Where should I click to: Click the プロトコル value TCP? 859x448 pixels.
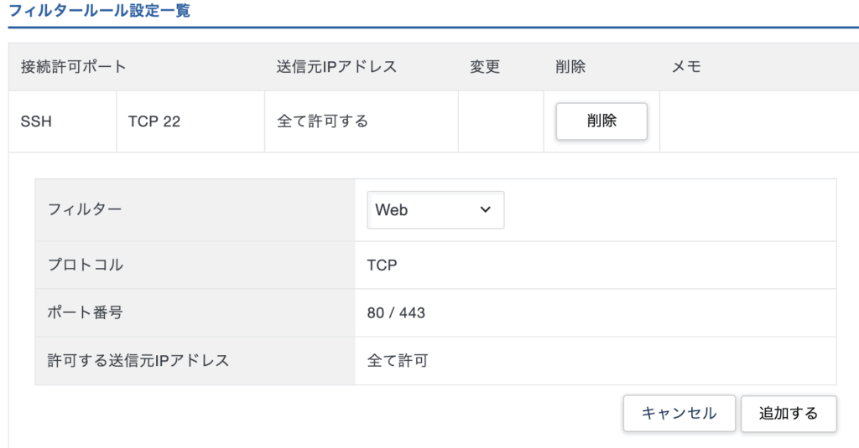click(382, 265)
